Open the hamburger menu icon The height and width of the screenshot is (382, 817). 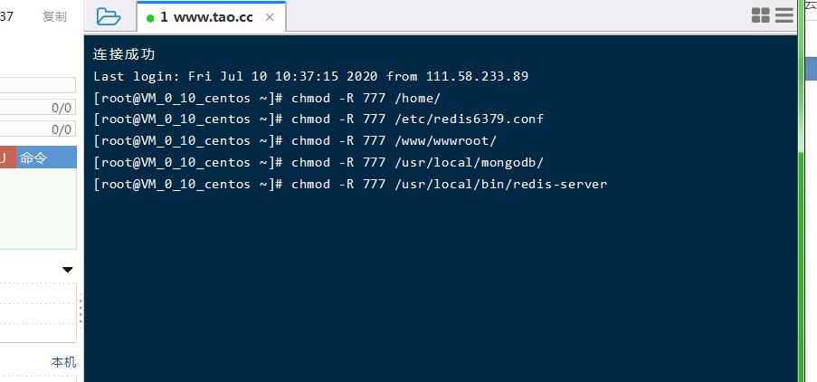point(784,15)
